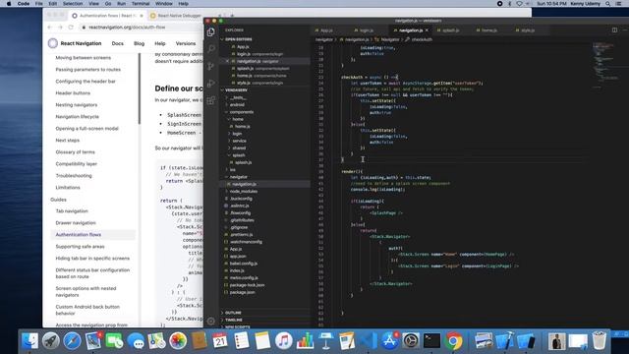The width and height of the screenshot is (629, 354).
Task: Switch to the splash.js editor tab
Action: (450, 30)
